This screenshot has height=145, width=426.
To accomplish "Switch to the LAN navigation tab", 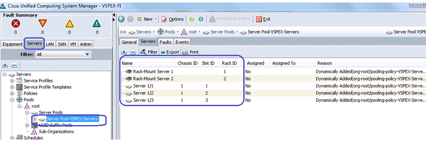I will click(x=50, y=44).
